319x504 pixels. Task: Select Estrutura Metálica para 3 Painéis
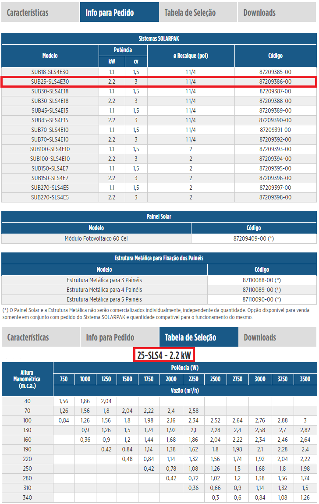click(104, 280)
